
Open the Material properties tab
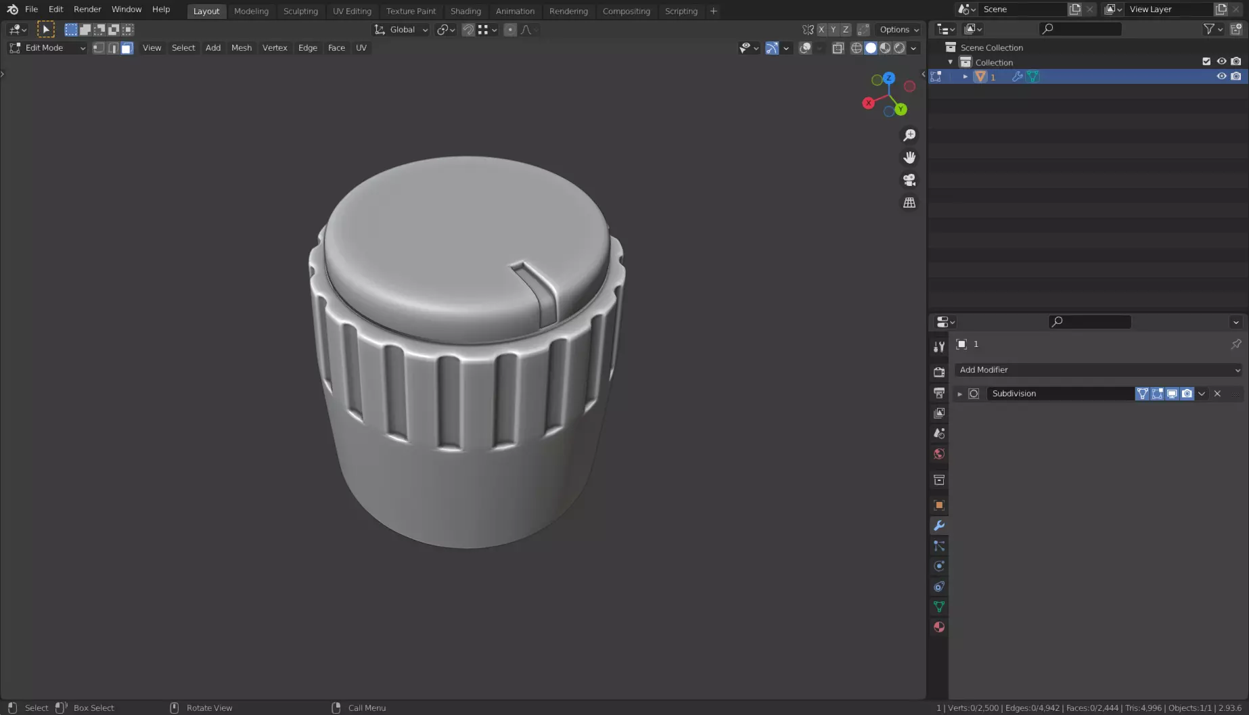coord(939,627)
